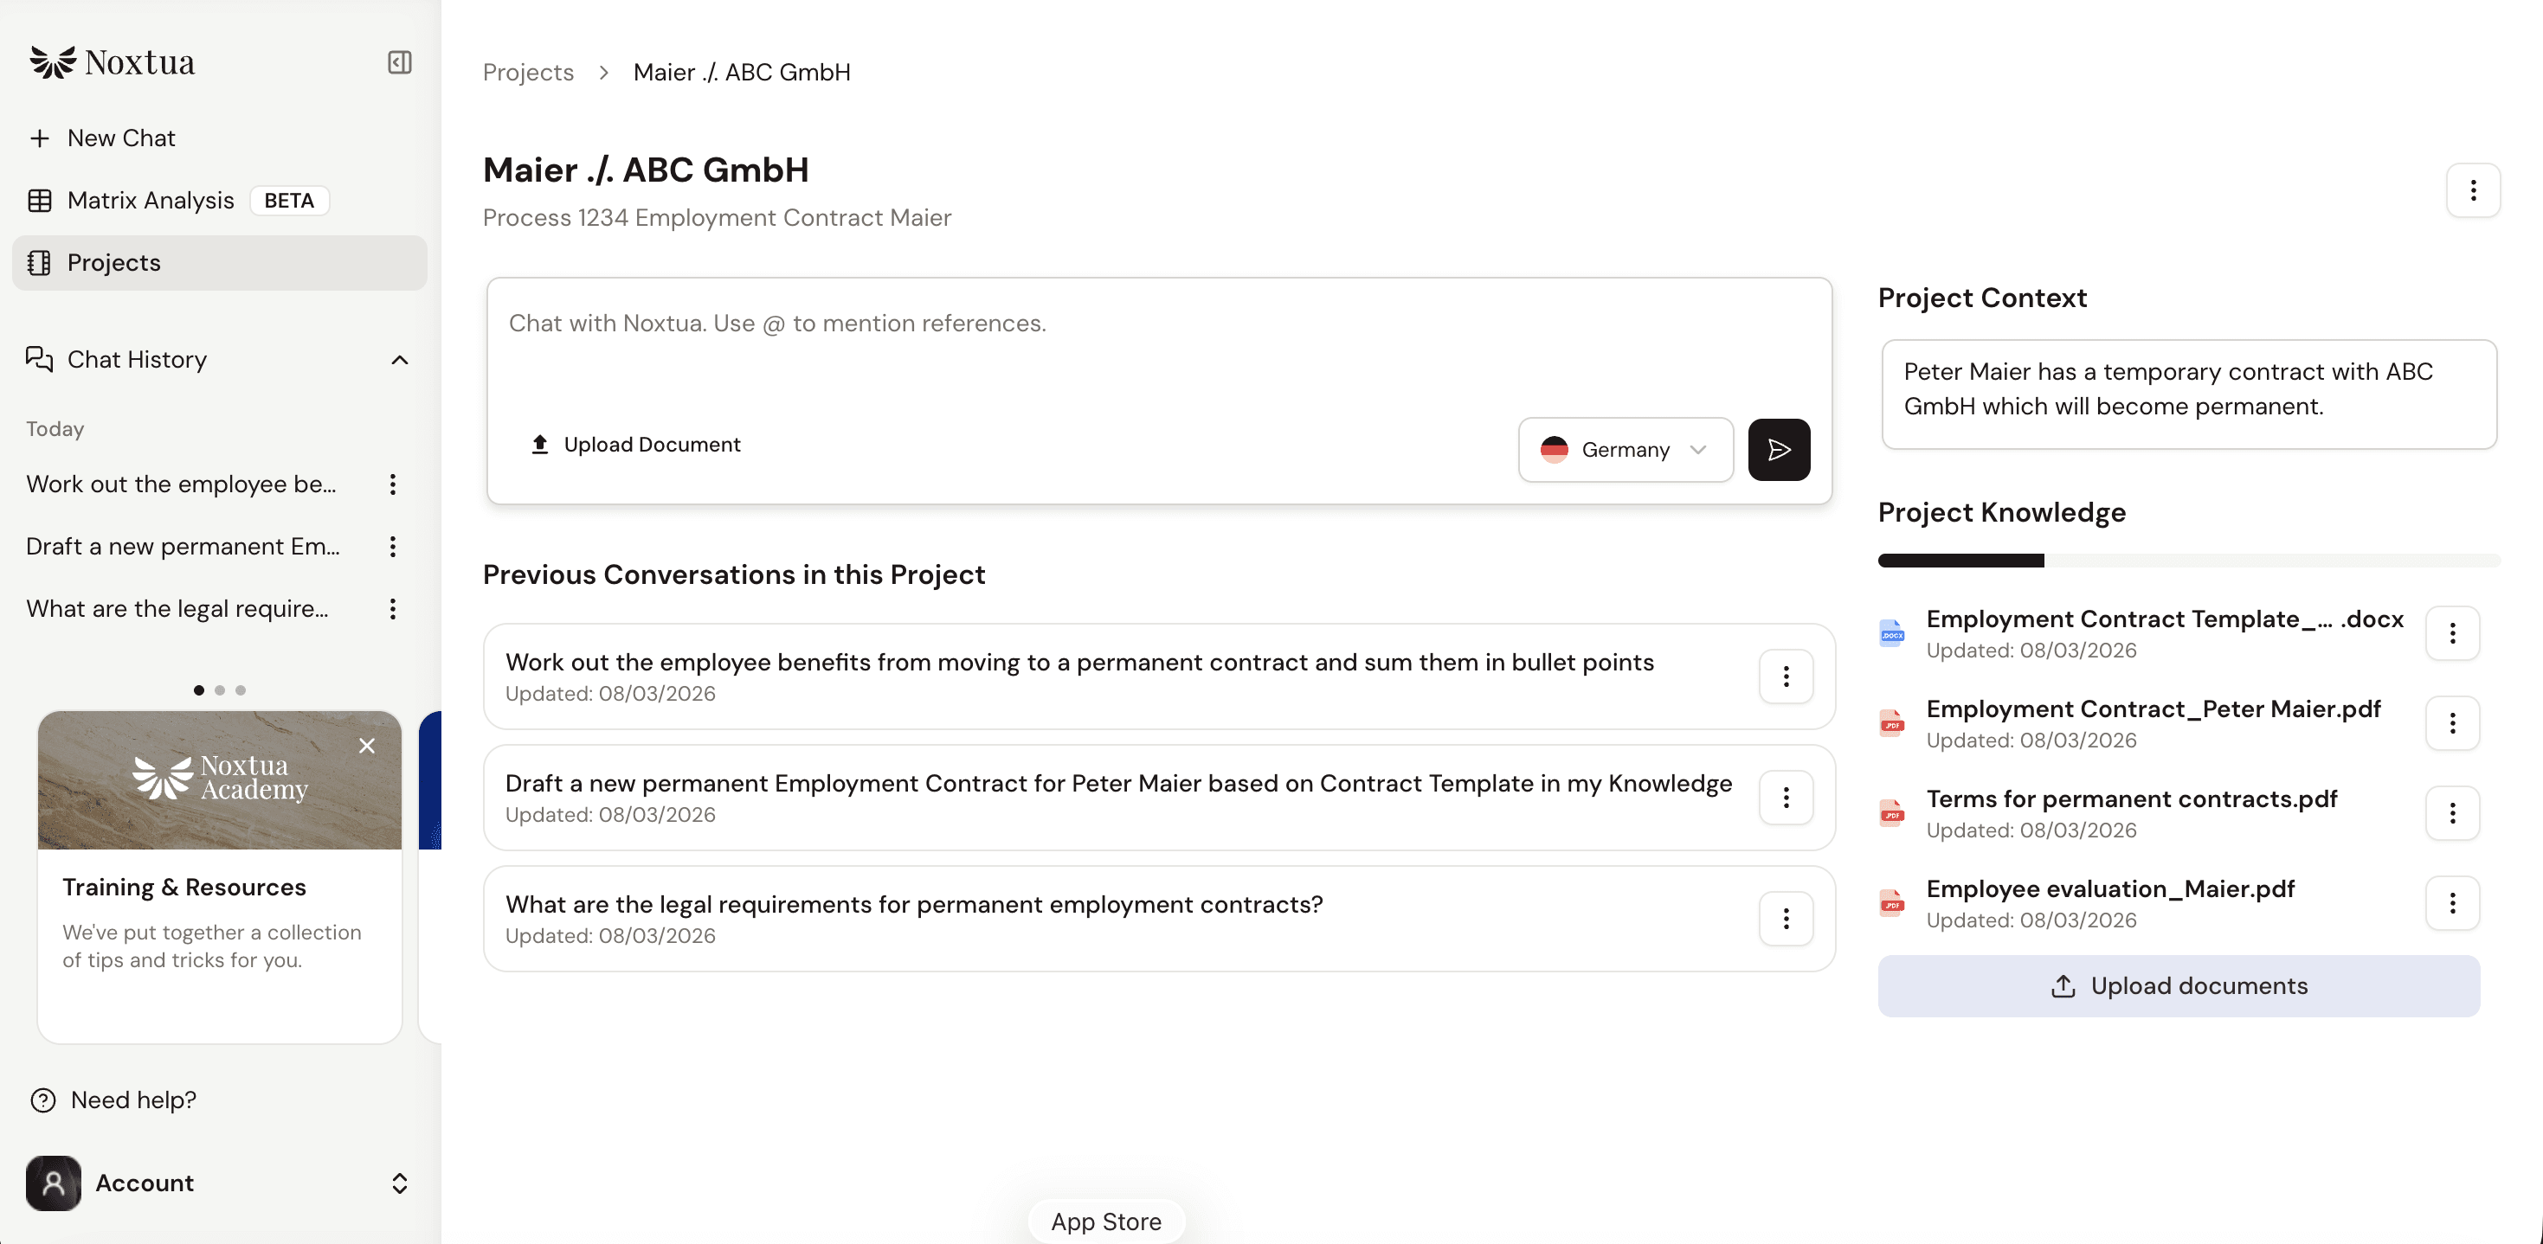
Task: Open project options three-dot menu
Action: 2472,190
